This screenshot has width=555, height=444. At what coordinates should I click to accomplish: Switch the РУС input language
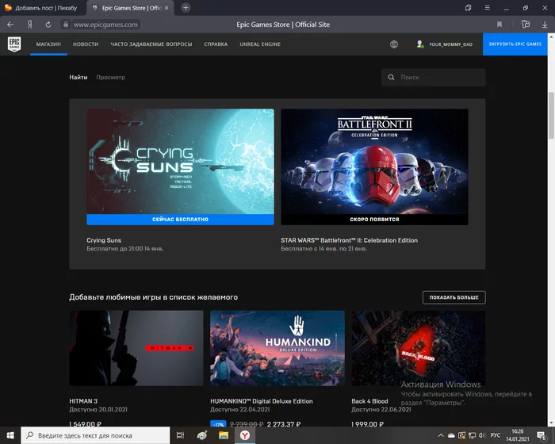(x=496, y=435)
